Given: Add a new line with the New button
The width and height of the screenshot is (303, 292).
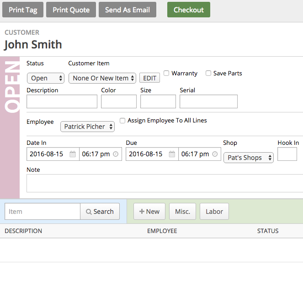Looking at the screenshot, I should [x=149, y=212].
